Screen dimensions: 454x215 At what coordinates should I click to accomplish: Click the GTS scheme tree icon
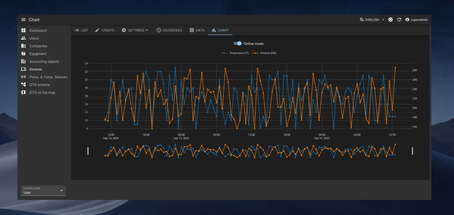coord(23,85)
